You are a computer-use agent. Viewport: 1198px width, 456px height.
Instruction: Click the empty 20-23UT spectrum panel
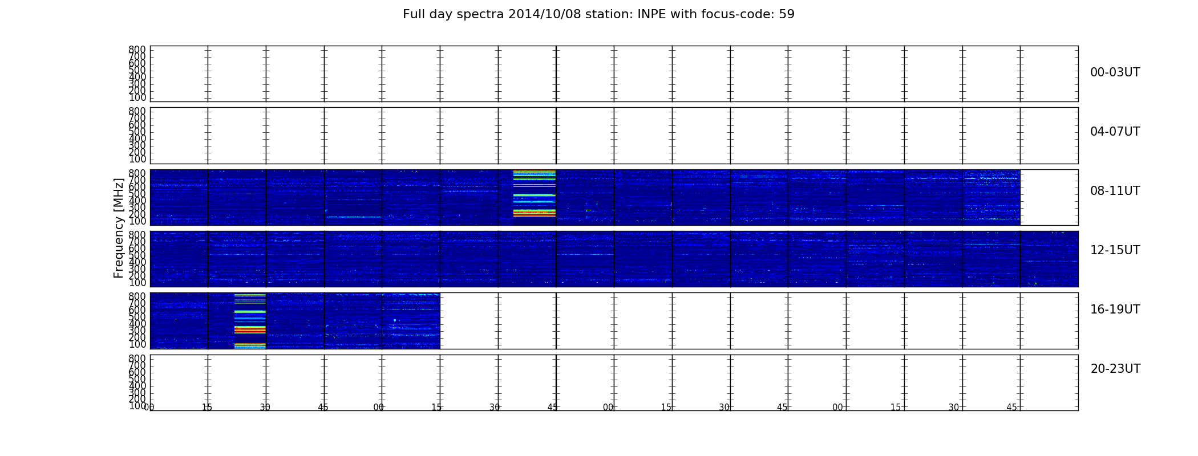(614, 382)
